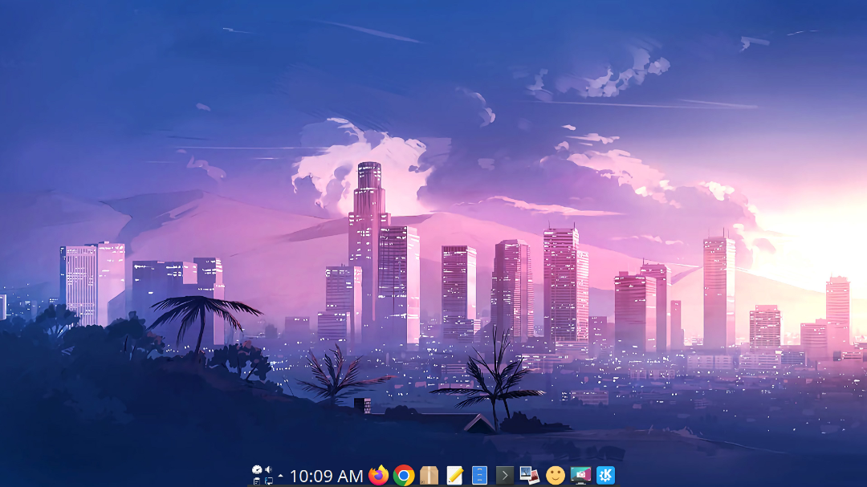Open the smiley face emoji selector
867x487 pixels.
coord(556,476)
